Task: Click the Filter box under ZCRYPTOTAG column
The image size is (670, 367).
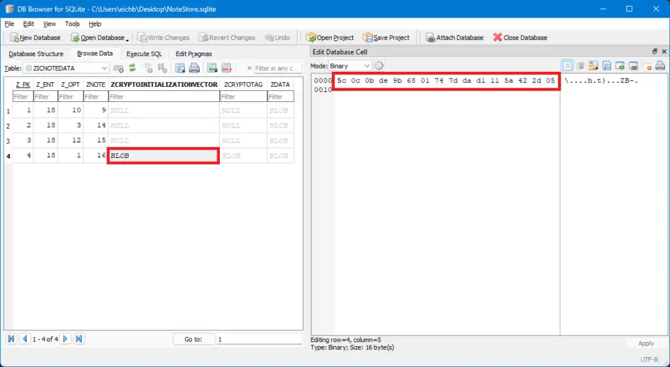Action: [x=243, y=97]
